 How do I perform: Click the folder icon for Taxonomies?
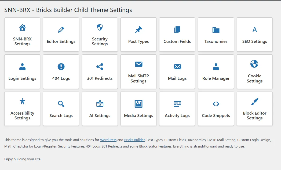(x=216, y=30)
